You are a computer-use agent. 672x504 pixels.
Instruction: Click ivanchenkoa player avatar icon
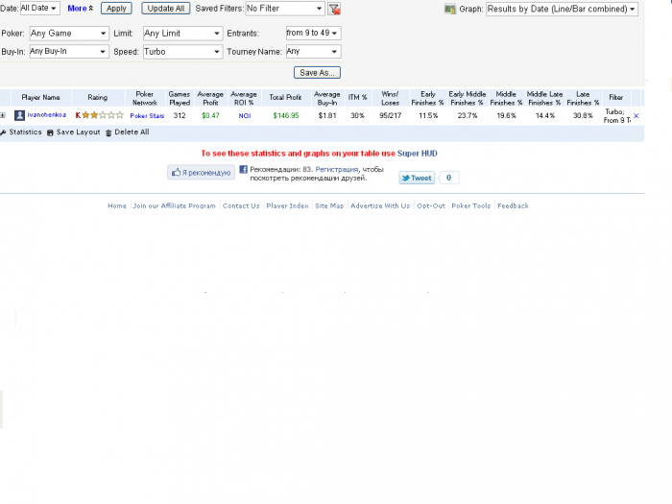coord(19,115)
